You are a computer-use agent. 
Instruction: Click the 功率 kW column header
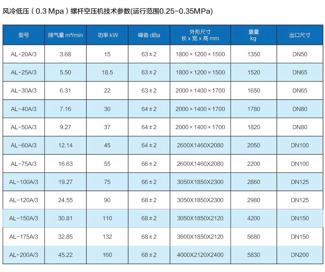pos(107,35)
